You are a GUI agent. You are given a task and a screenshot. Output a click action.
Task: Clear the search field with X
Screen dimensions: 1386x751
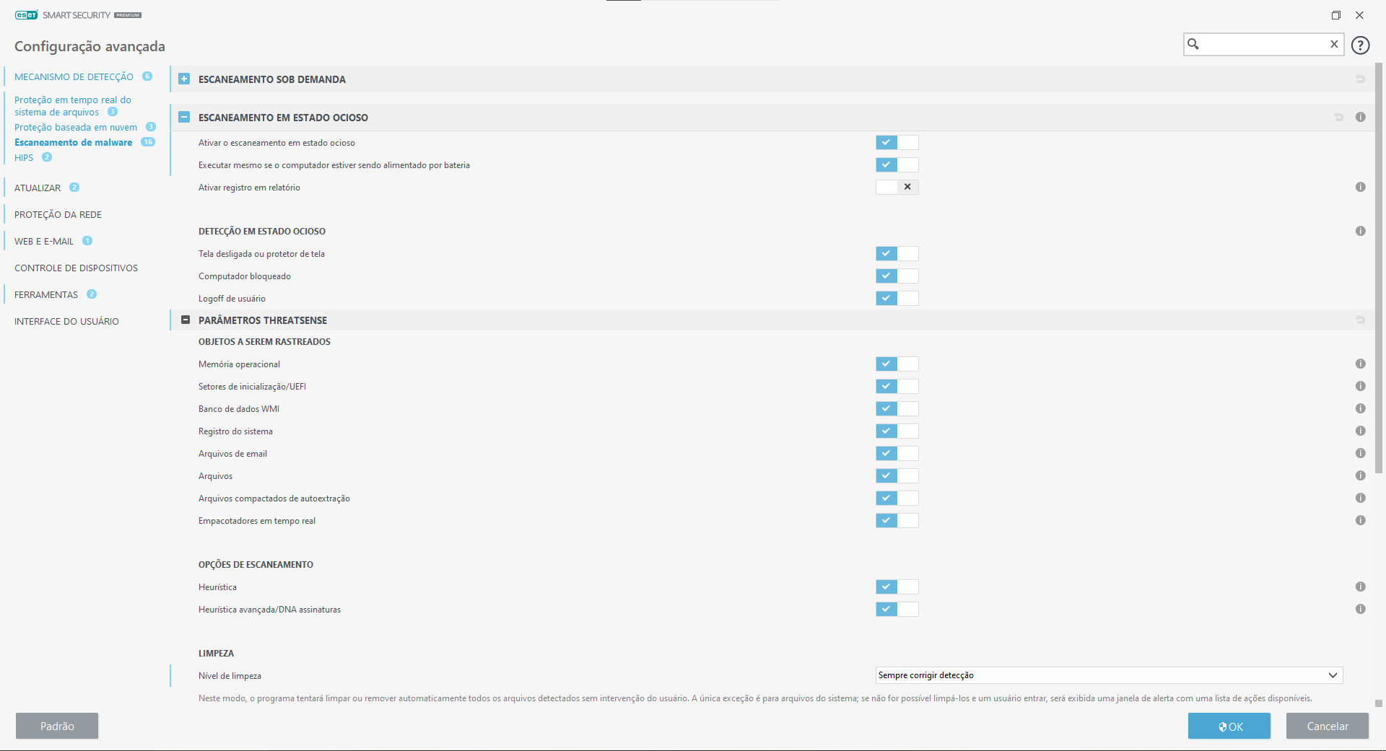click(1334, 44)
